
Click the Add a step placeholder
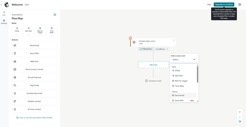pyautogui.click(x=153, y=65)
